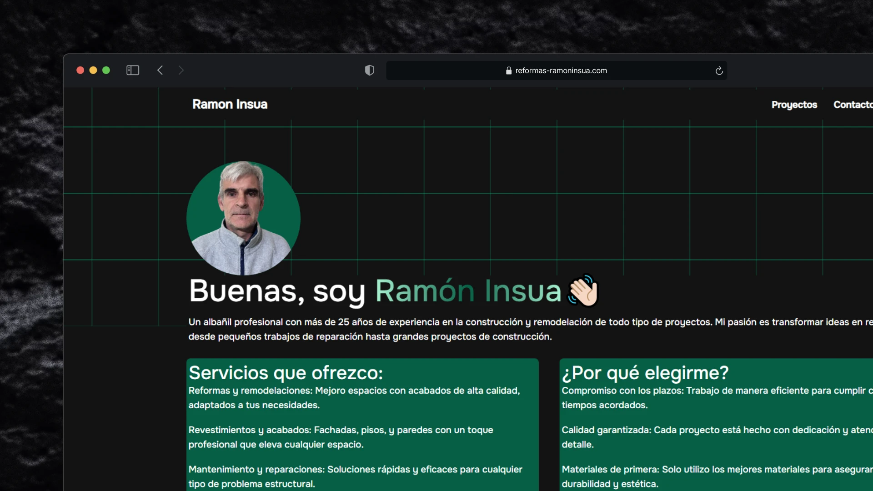Click Ramón Insua's profile photo
This screenshot has width=873, height=491.
(x=243, y=218)
